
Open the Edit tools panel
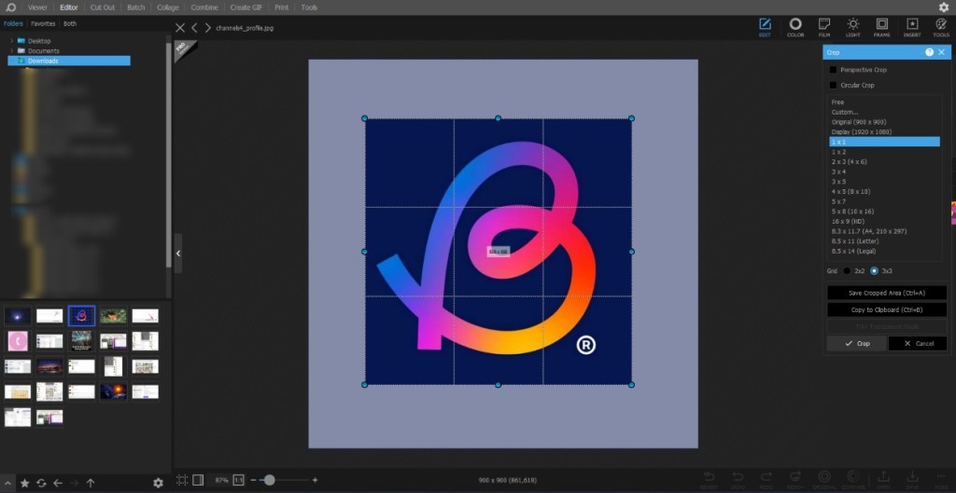tap(765, 27)
